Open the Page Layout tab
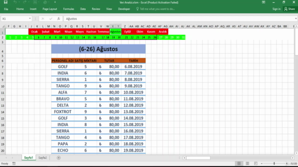 pos(50,9)
